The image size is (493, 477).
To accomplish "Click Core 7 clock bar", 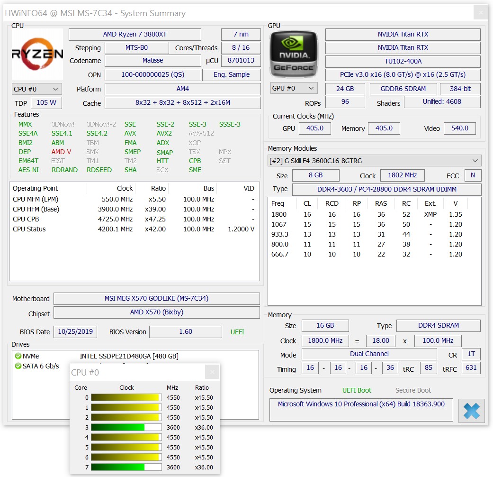I will [x=126, y=467].
